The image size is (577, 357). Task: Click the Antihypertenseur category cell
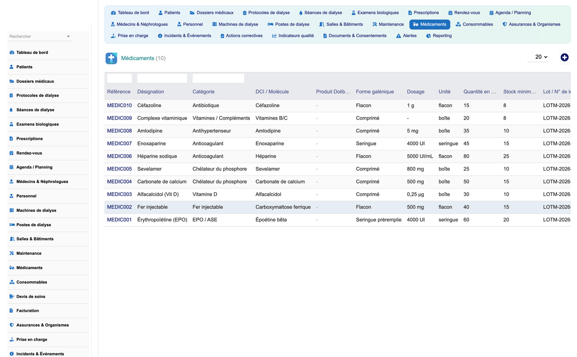[x=212, y=131]
